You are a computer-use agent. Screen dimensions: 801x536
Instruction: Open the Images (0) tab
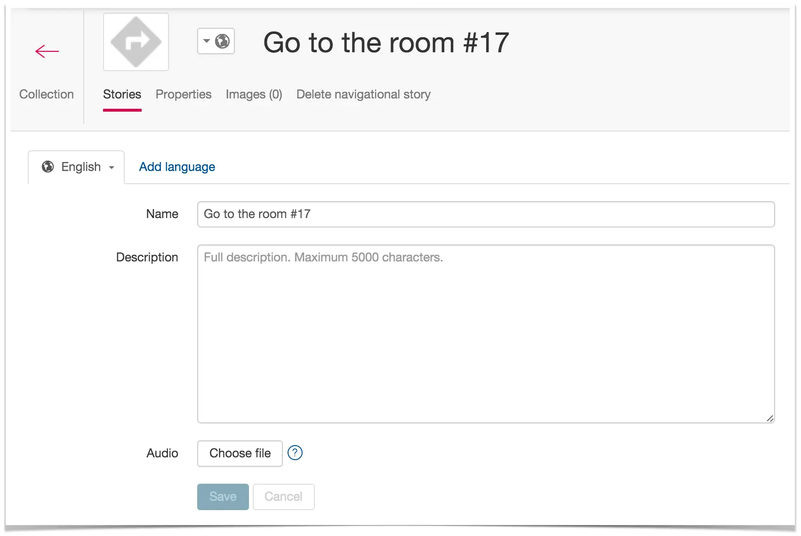[x=254, y=94]
